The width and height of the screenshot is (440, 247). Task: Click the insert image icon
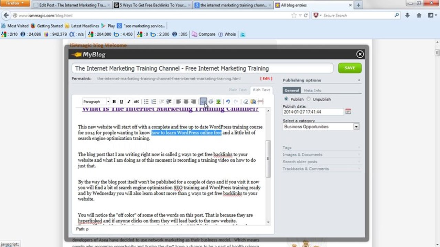click(x=218, y=102)
